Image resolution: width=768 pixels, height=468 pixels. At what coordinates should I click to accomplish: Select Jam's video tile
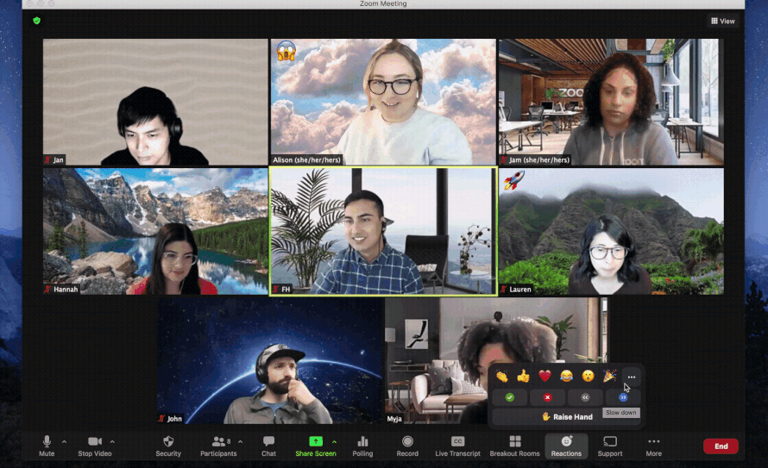click(x=611, y=102)
